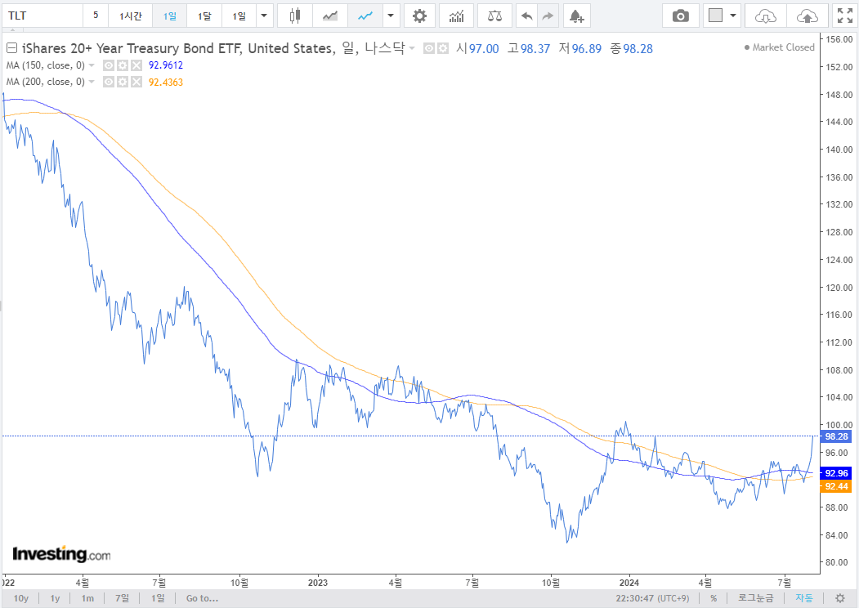Toggle visibility of iShares TLT series

pyautogui.click(x=429, y=49)
